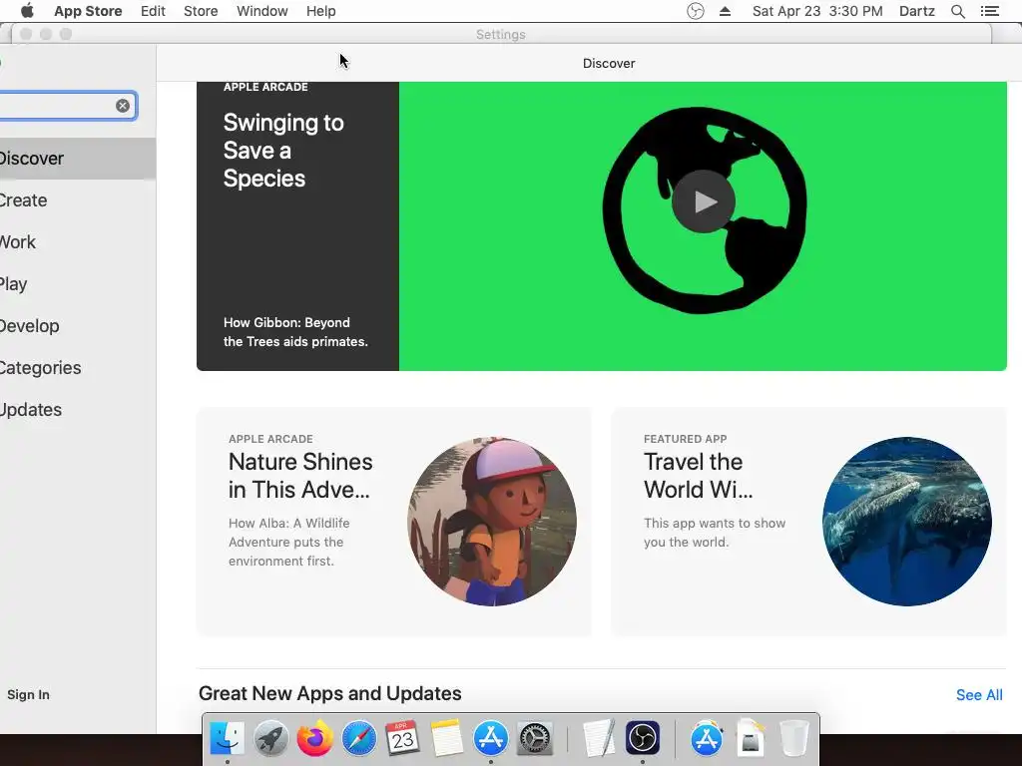The image size is (1022, 766).
Task: Open the App Store folder stack in Dock
Action: tap(707, 738)
